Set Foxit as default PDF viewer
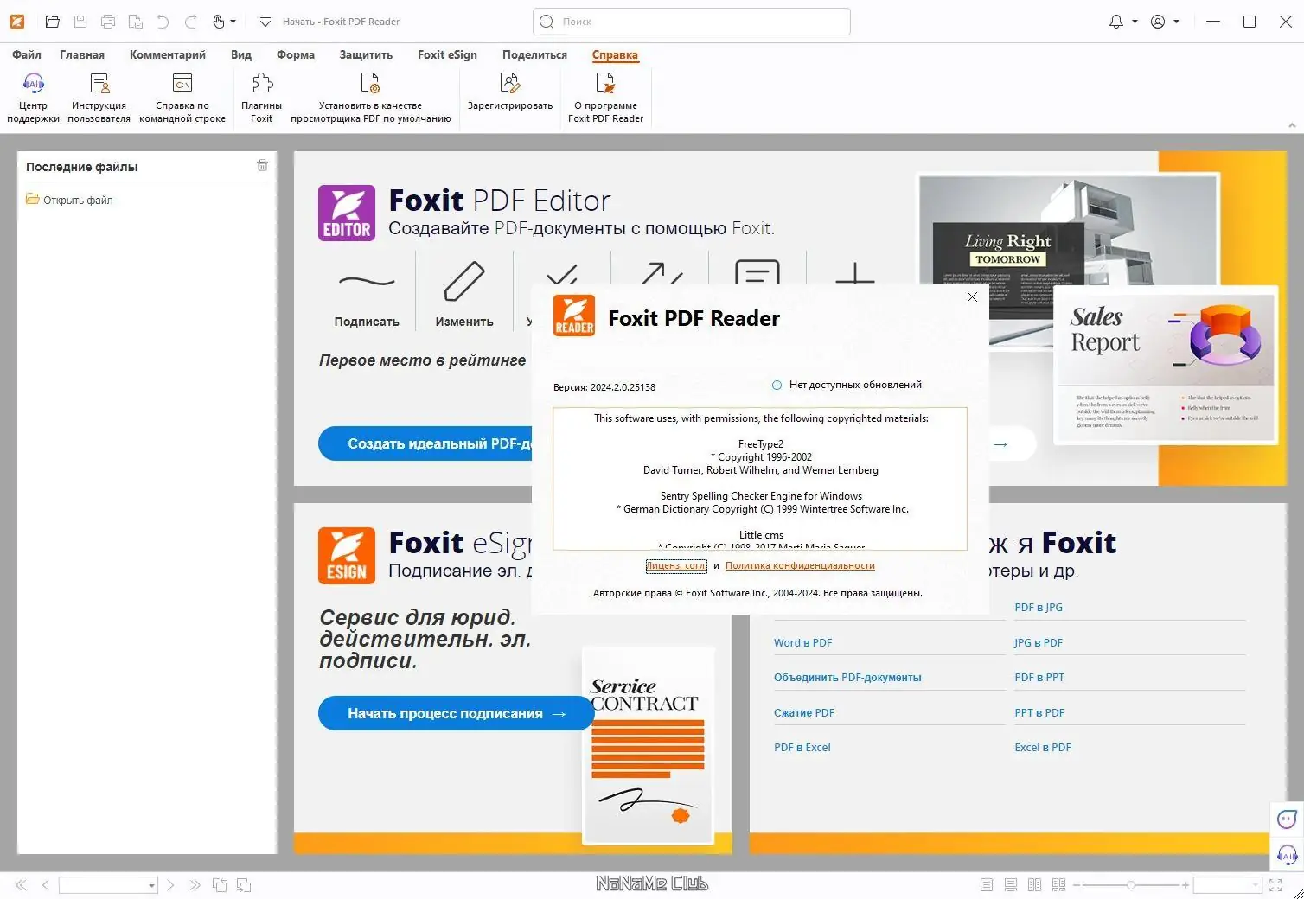Image resolution: width=1304 pixels, height=899 pixels. [x=371, y=98]
